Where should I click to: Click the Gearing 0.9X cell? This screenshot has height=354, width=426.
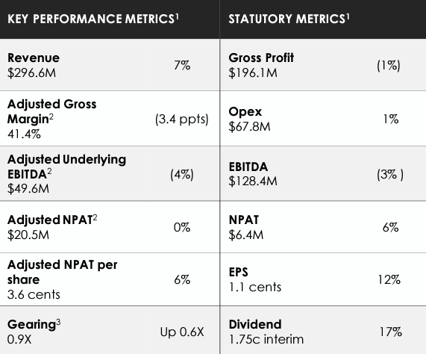(x=34, y=332)
